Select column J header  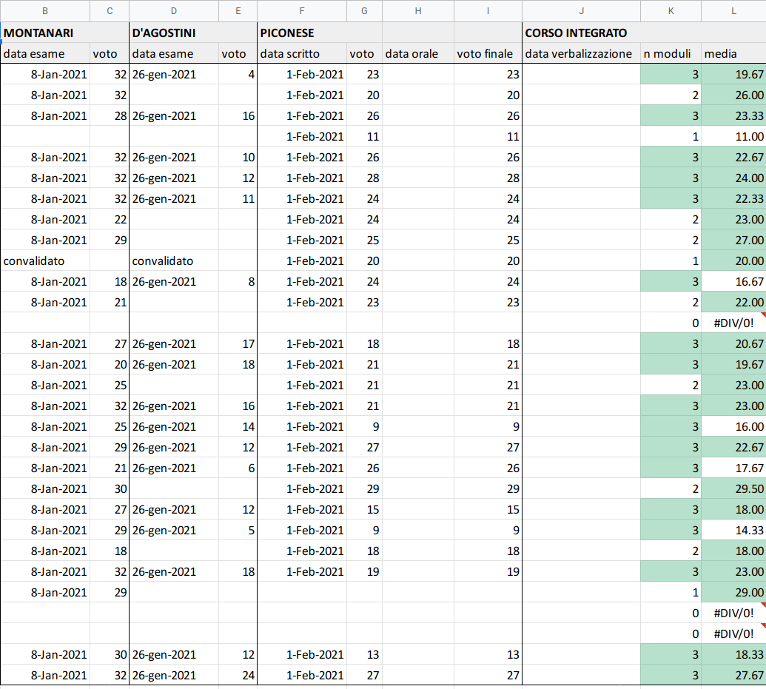pos(581,11)
